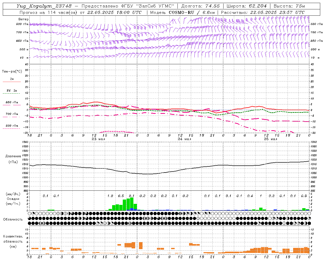Click the 2м temperature legend line sample
The width and height of the screenshot is (324, 259).
point(12,82)
